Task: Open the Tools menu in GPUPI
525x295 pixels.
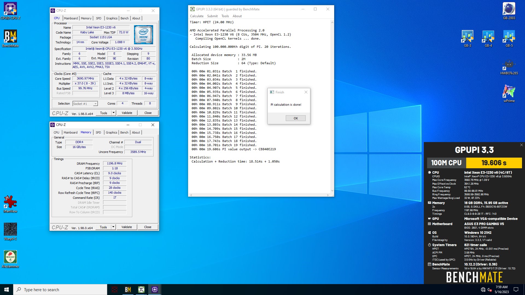Action: (225, 16)
